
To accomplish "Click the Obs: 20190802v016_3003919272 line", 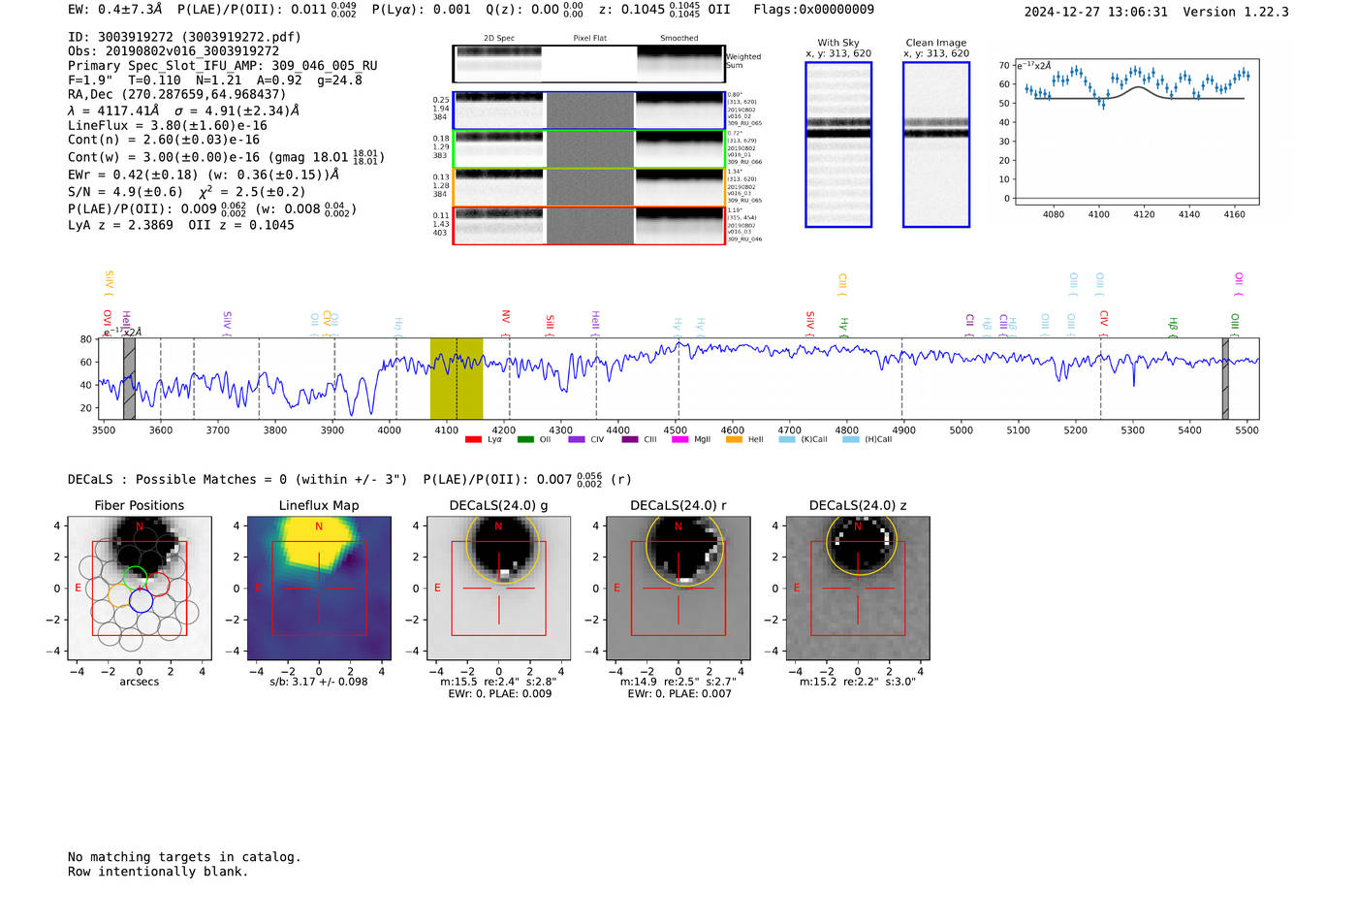I will 174,51.
